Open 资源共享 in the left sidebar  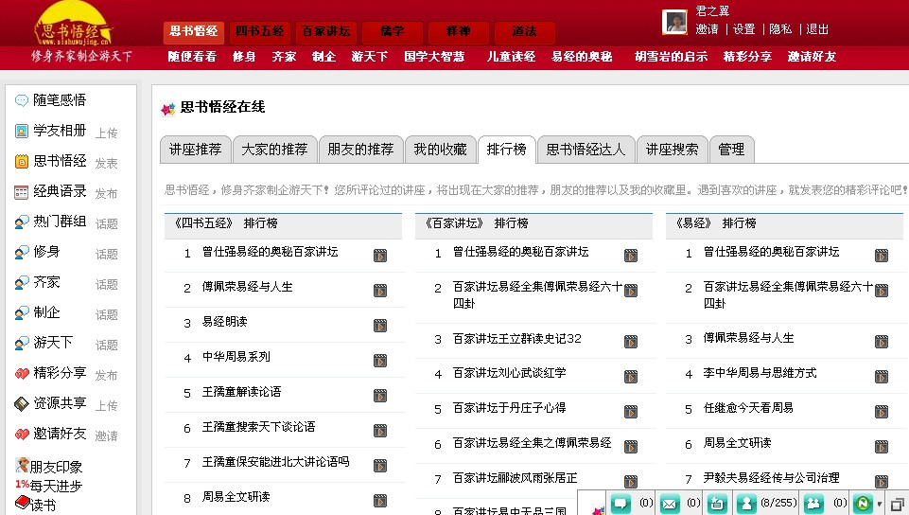click(60, 402)
